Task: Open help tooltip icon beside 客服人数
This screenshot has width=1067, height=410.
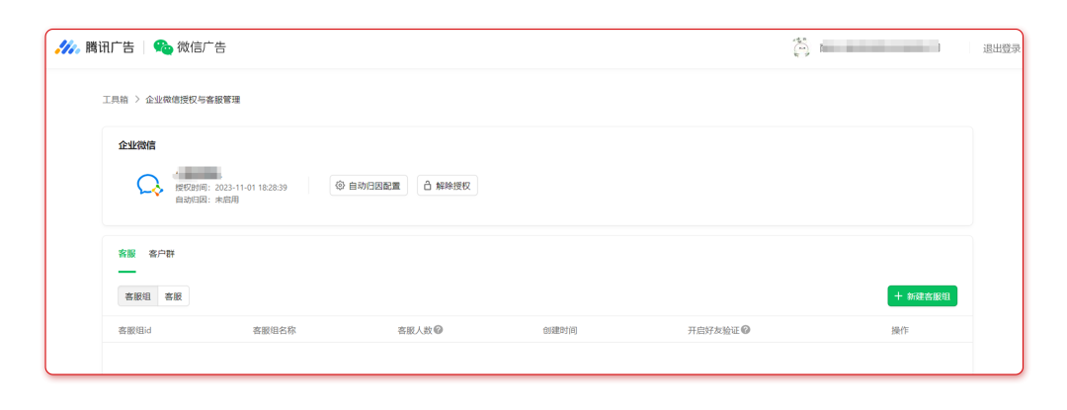Action: [x=438, y=330]
